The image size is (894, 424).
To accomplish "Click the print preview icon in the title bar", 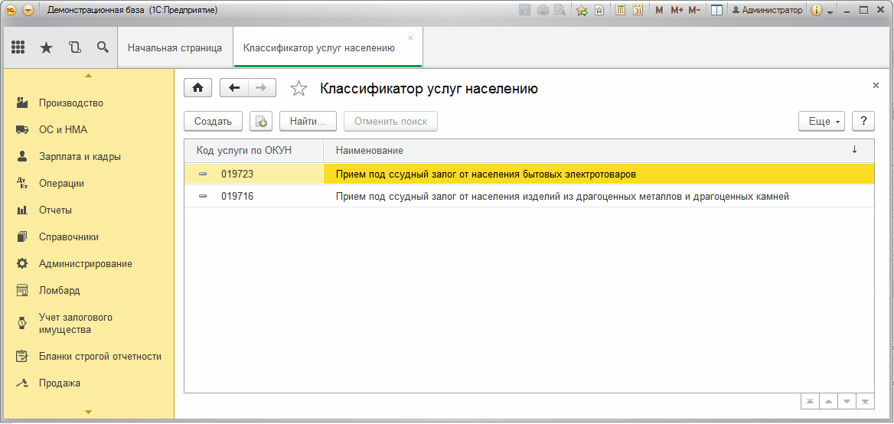I will tap(560, 10).
